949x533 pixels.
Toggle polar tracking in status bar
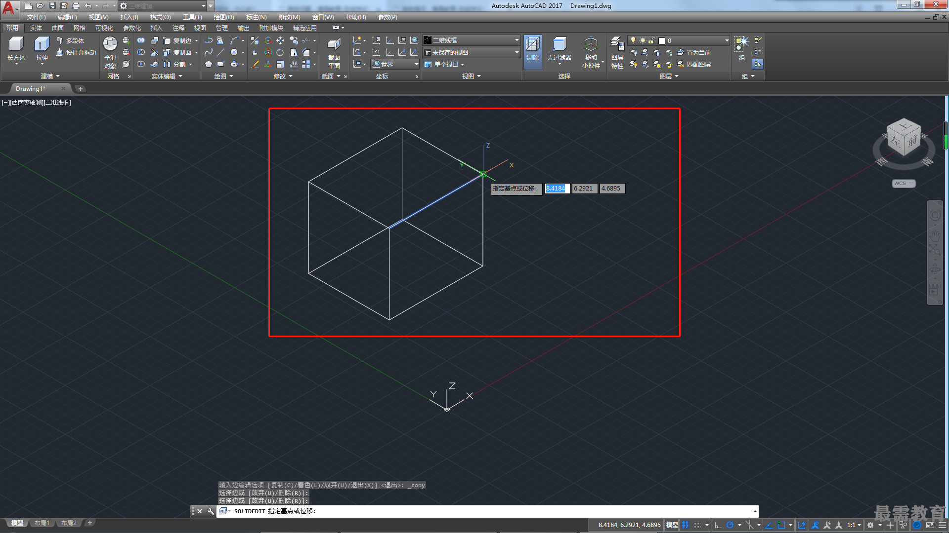pos(730,525)
